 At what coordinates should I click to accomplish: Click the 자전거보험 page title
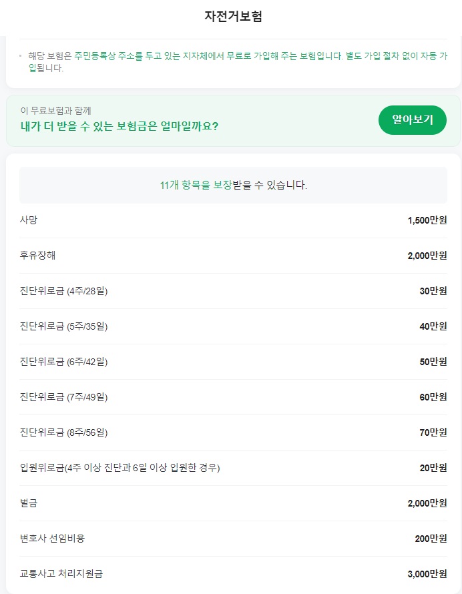(230, 15)
